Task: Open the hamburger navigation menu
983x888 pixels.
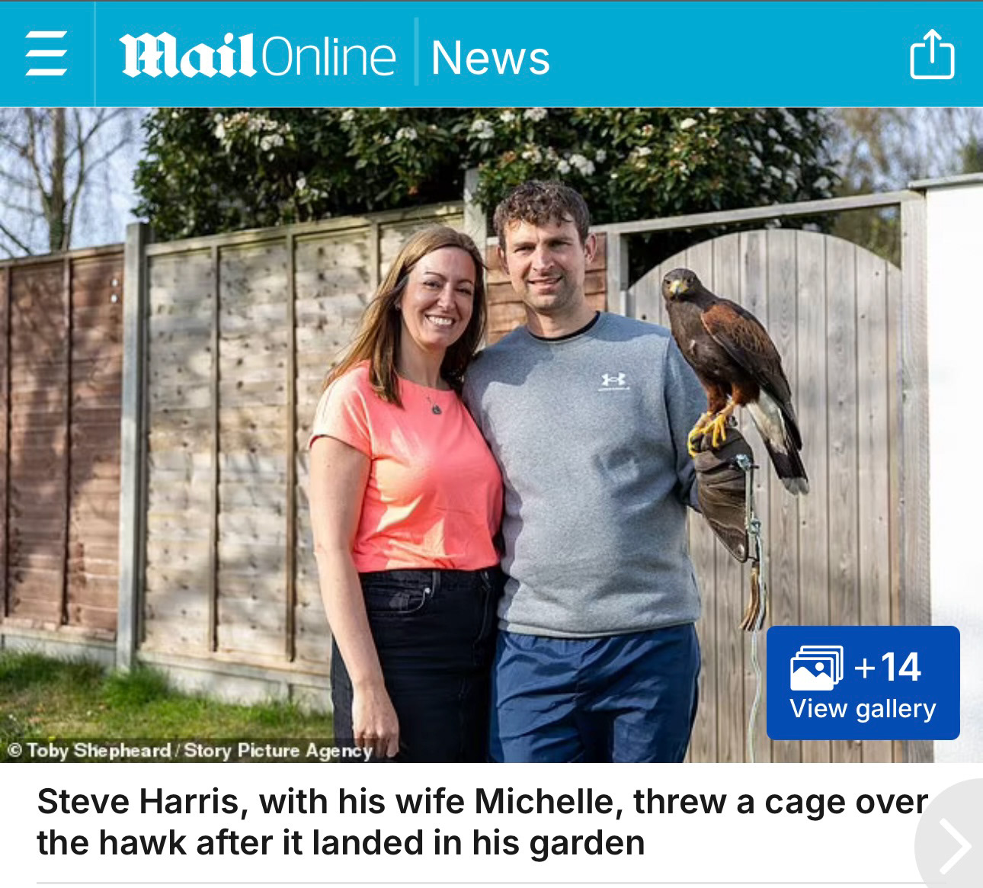Action: 46,54
